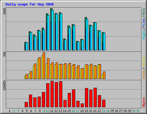Select day 25 on the axis
This screenshot has width=147, height=114.
point(112,111)
